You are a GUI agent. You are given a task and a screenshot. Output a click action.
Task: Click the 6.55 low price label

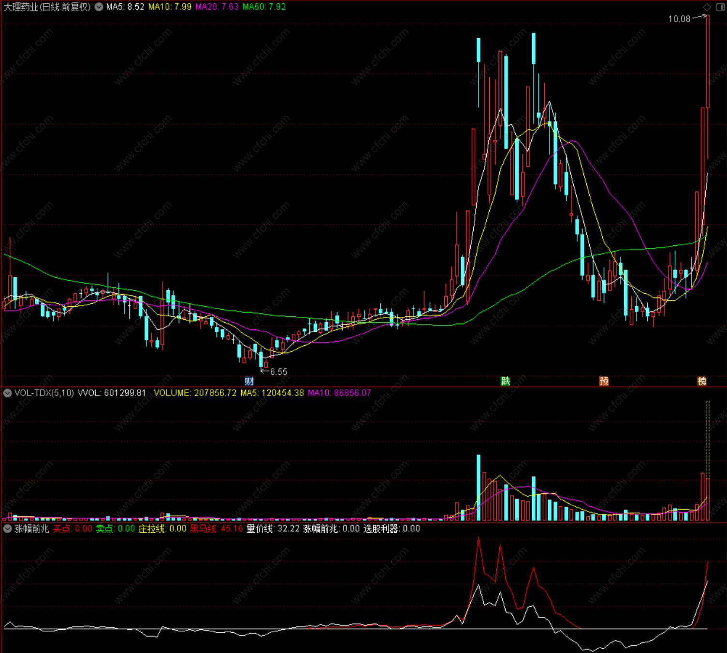tap(278, 372)
